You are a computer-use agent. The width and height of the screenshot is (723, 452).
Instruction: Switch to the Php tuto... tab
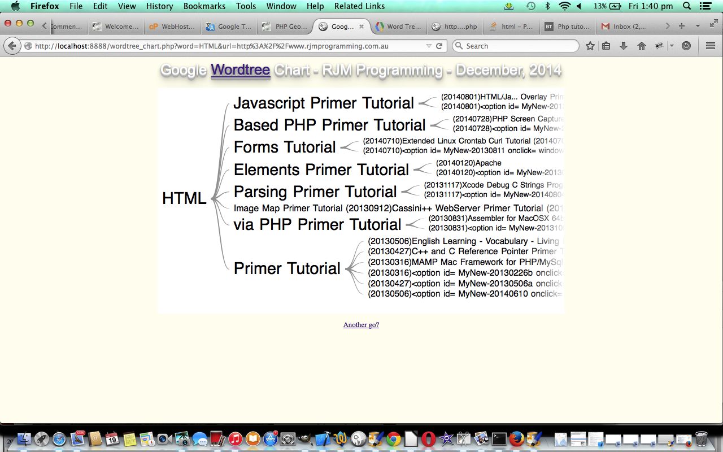click(568, 27)
